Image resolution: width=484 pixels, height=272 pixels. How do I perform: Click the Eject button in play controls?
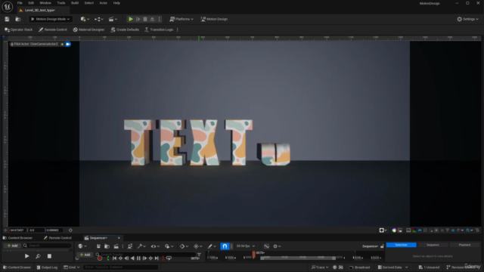[152, 19]
